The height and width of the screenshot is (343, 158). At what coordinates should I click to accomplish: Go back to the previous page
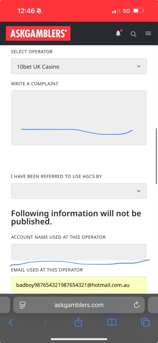(11, 322)
